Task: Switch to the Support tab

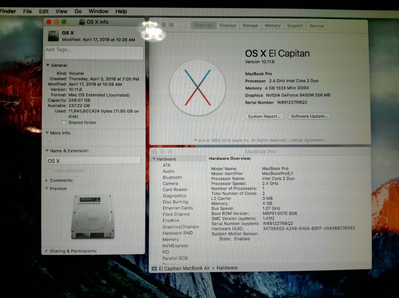Action: coord(295,26)
